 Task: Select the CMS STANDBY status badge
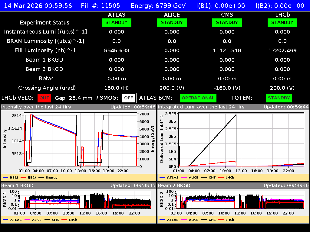[227, 23]
